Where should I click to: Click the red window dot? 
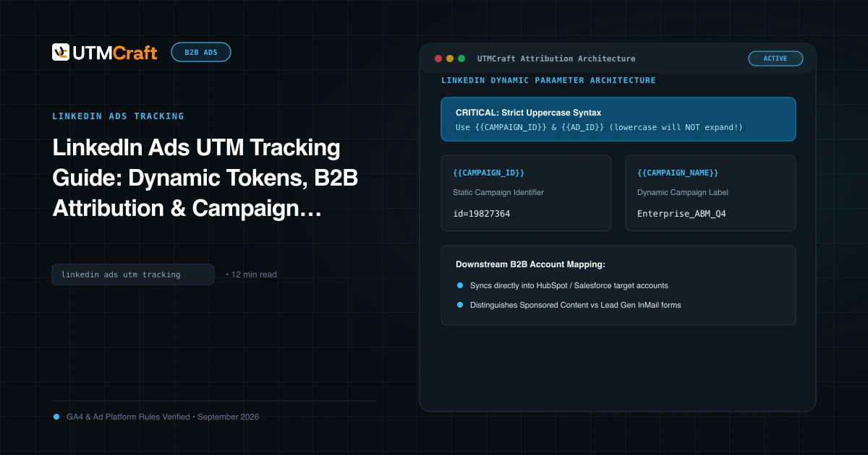(438, 58)
